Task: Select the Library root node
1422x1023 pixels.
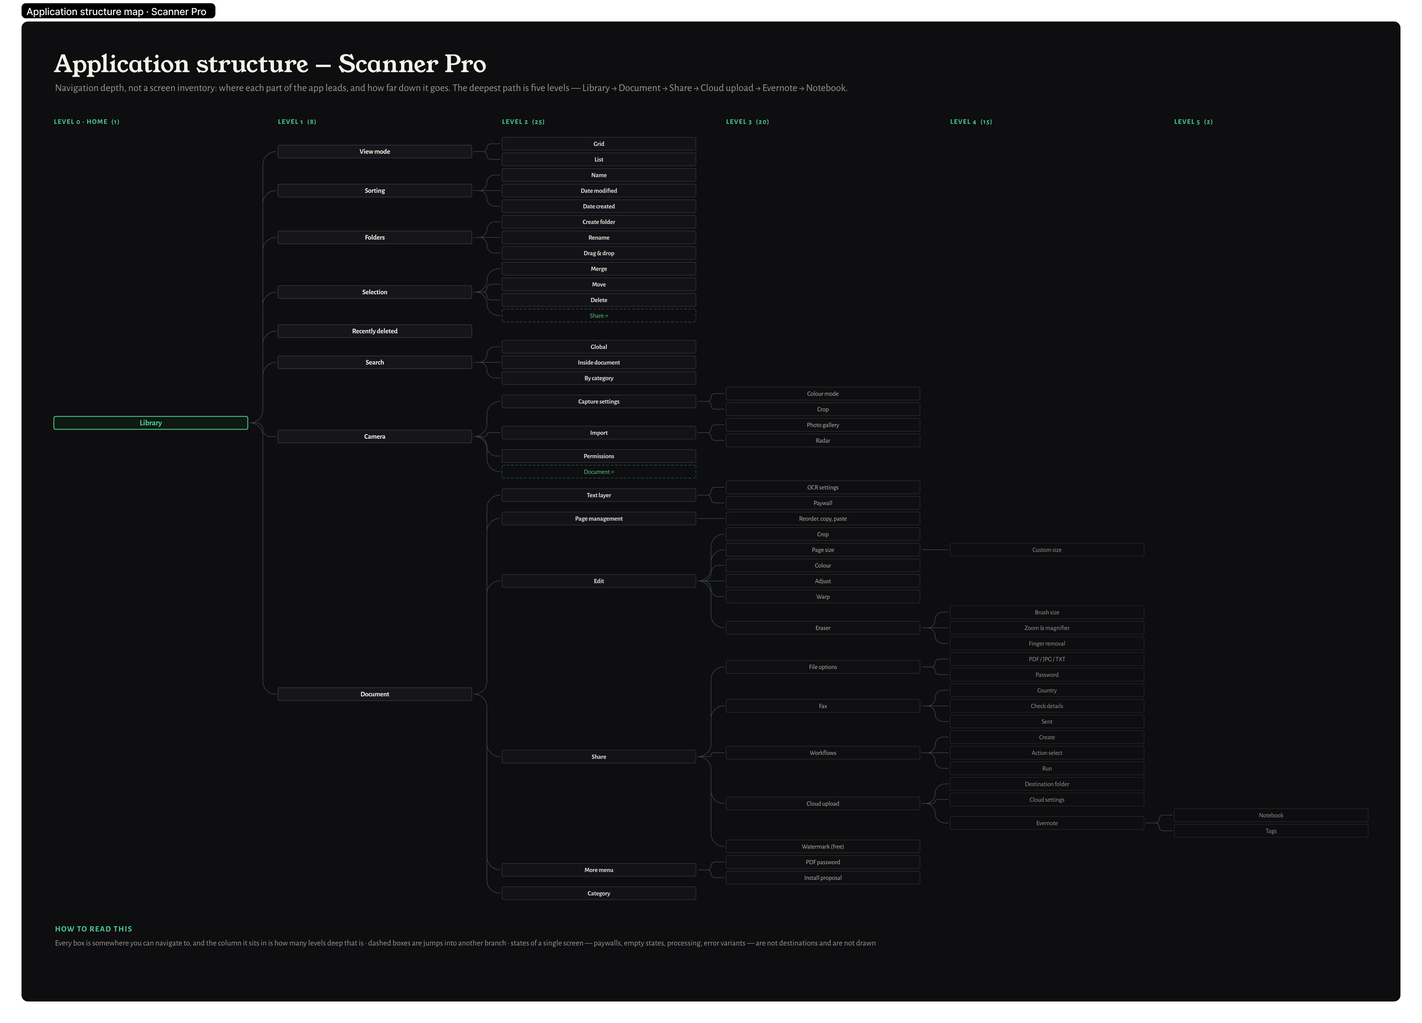Action: pyautogui.click(x=151, y=423)
